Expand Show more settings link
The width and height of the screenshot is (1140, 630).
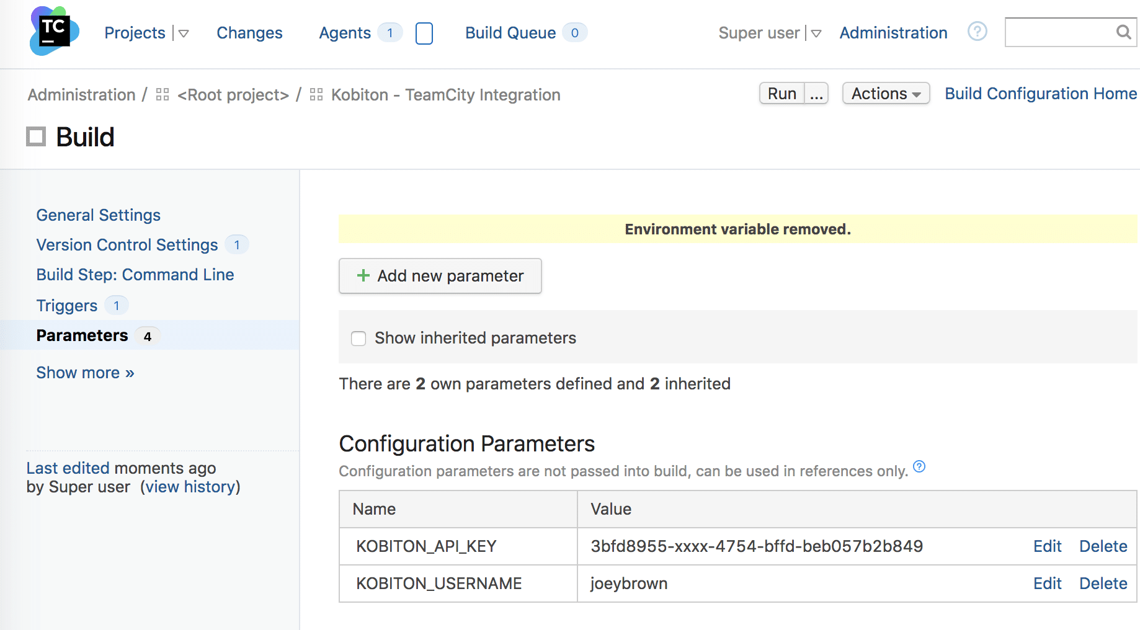86,373
